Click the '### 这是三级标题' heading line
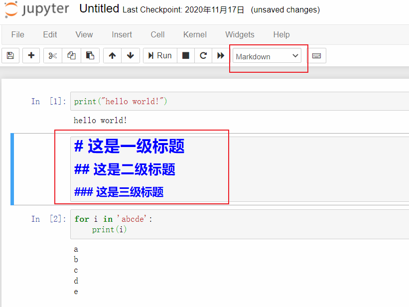 pyautogui.click(x=119, y=192)
